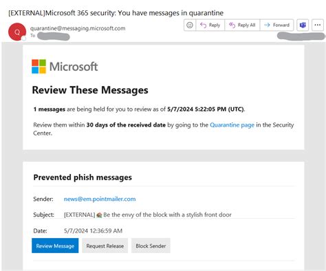Click sender address quarantine@messaging.microsoft.com
326x271 pixels.
pos(78,28)
